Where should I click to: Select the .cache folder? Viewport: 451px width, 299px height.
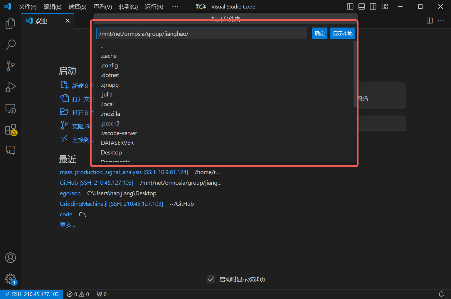(223, 56)
